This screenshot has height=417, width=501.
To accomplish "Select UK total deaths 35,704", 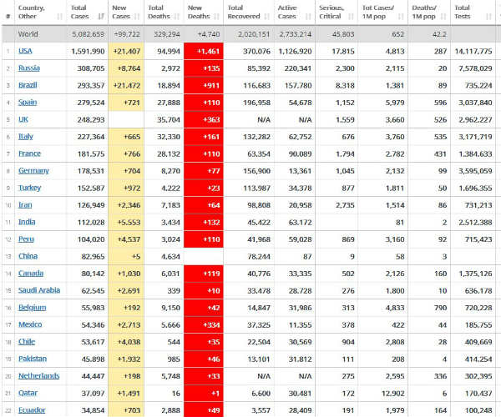I will click(x=169, y=119).
